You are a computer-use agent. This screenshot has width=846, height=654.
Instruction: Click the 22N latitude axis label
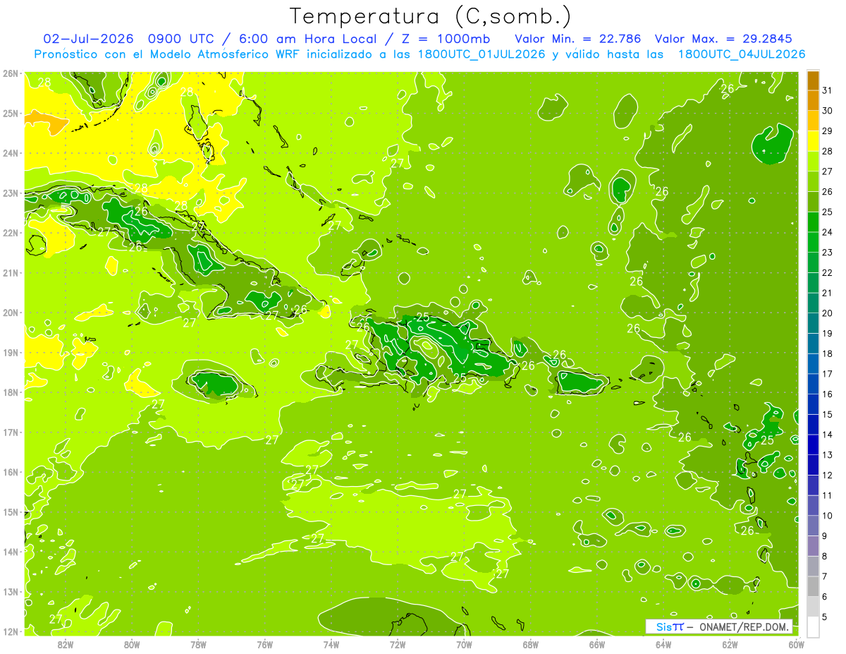(x=10, y=233)
